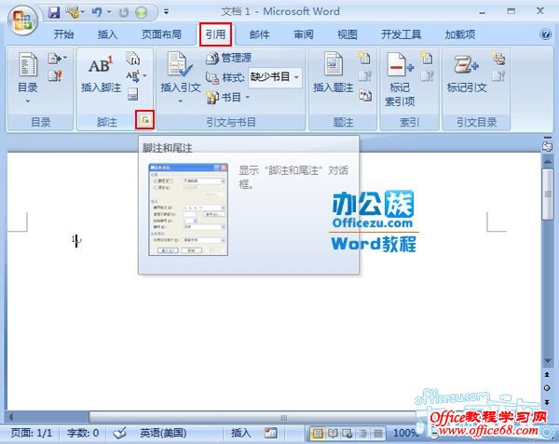Save the document from Quick Access toolbar
This screenshot has width=559, height=444.
coord(53,12)
